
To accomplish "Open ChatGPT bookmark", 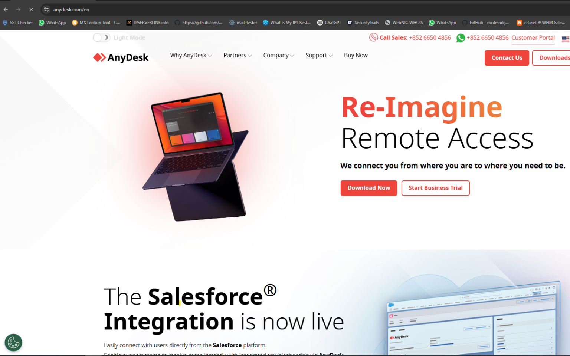I will pos(329,22).
